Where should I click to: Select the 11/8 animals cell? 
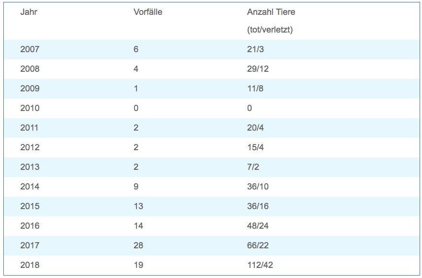(255, 89)
